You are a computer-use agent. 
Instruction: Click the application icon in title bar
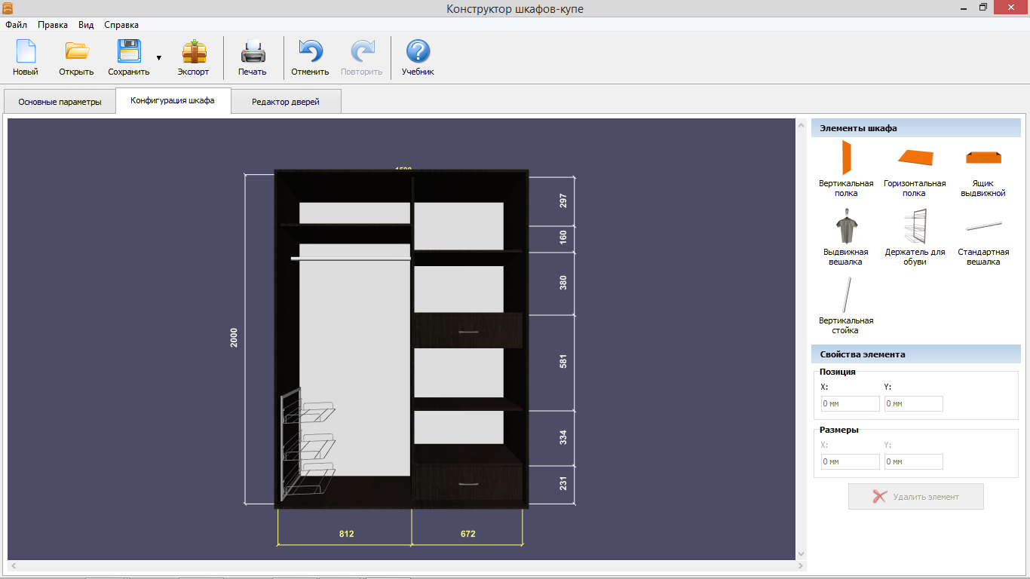pos(8,8)
